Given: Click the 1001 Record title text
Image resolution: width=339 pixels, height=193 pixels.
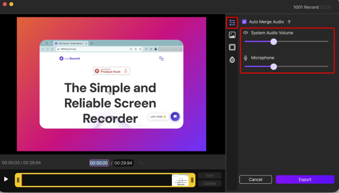Looking at the screenshot, I should coord(306,7).
